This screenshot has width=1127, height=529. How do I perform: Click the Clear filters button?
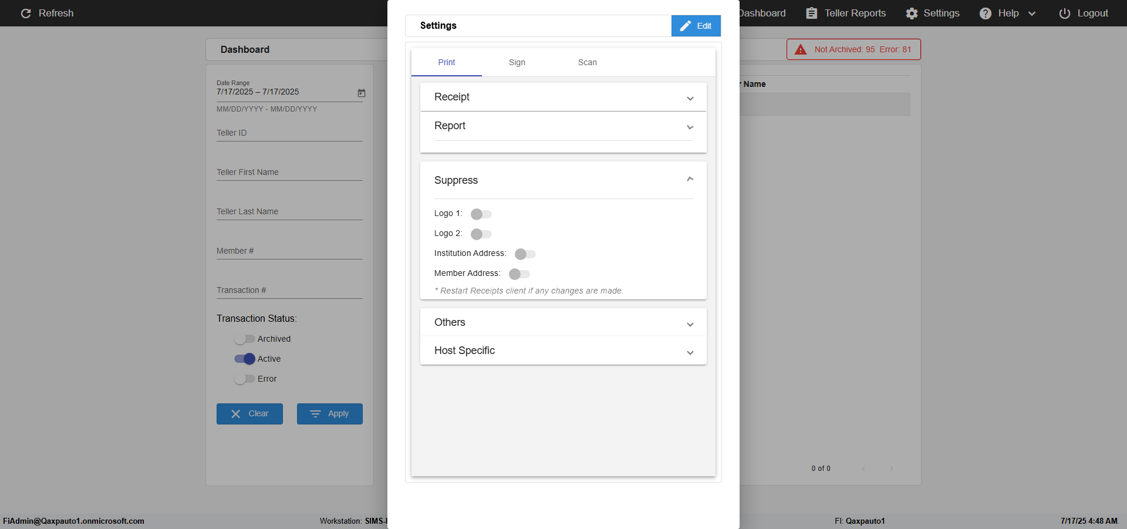(x=249, y=414)
